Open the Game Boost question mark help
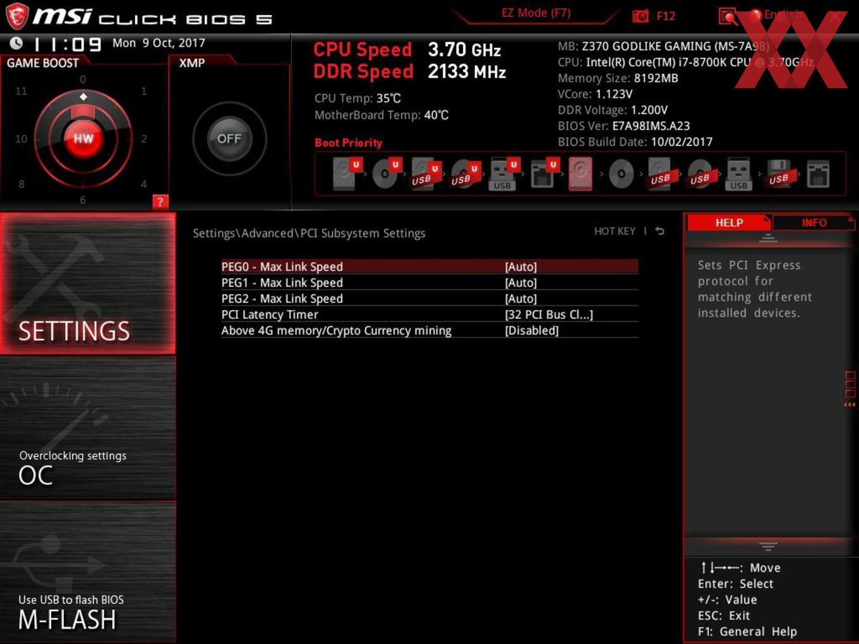Viewport: 859px width, 644px height. [160, 201]
